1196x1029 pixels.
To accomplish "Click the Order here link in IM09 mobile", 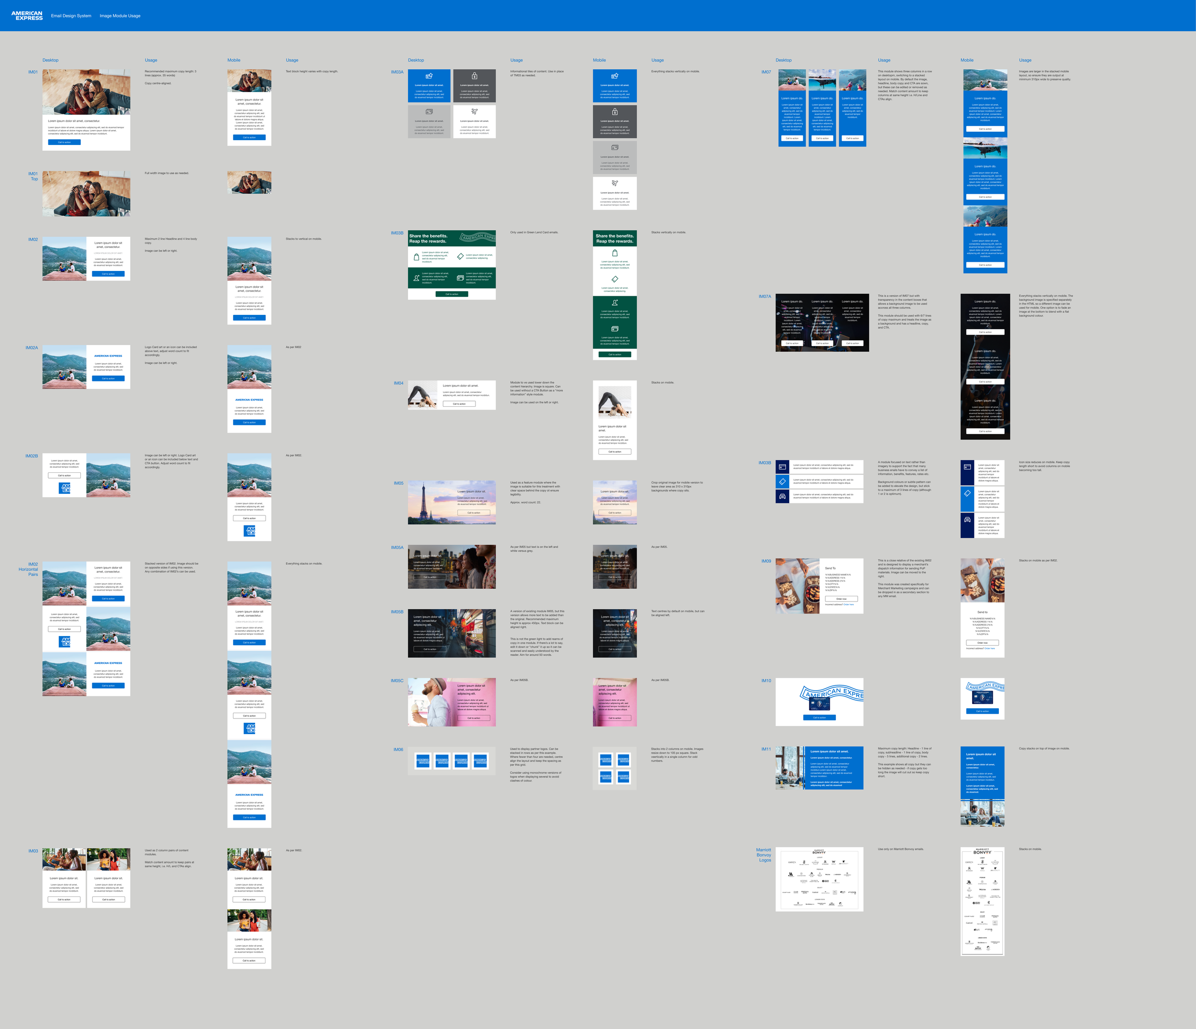I will coord(989,649).
